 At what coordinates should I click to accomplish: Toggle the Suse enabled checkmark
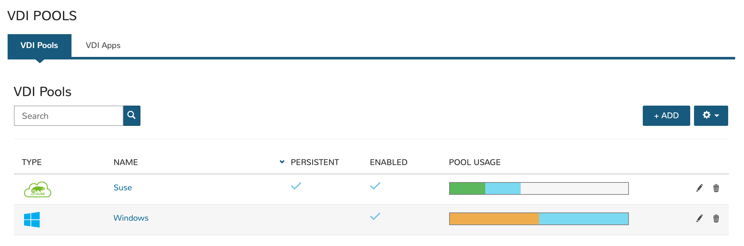click(x=375, y=186)
